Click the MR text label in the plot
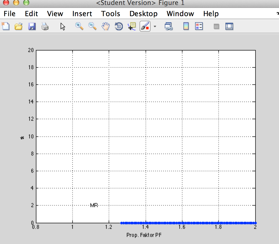 pyautogui.click(x=94, y=205)
